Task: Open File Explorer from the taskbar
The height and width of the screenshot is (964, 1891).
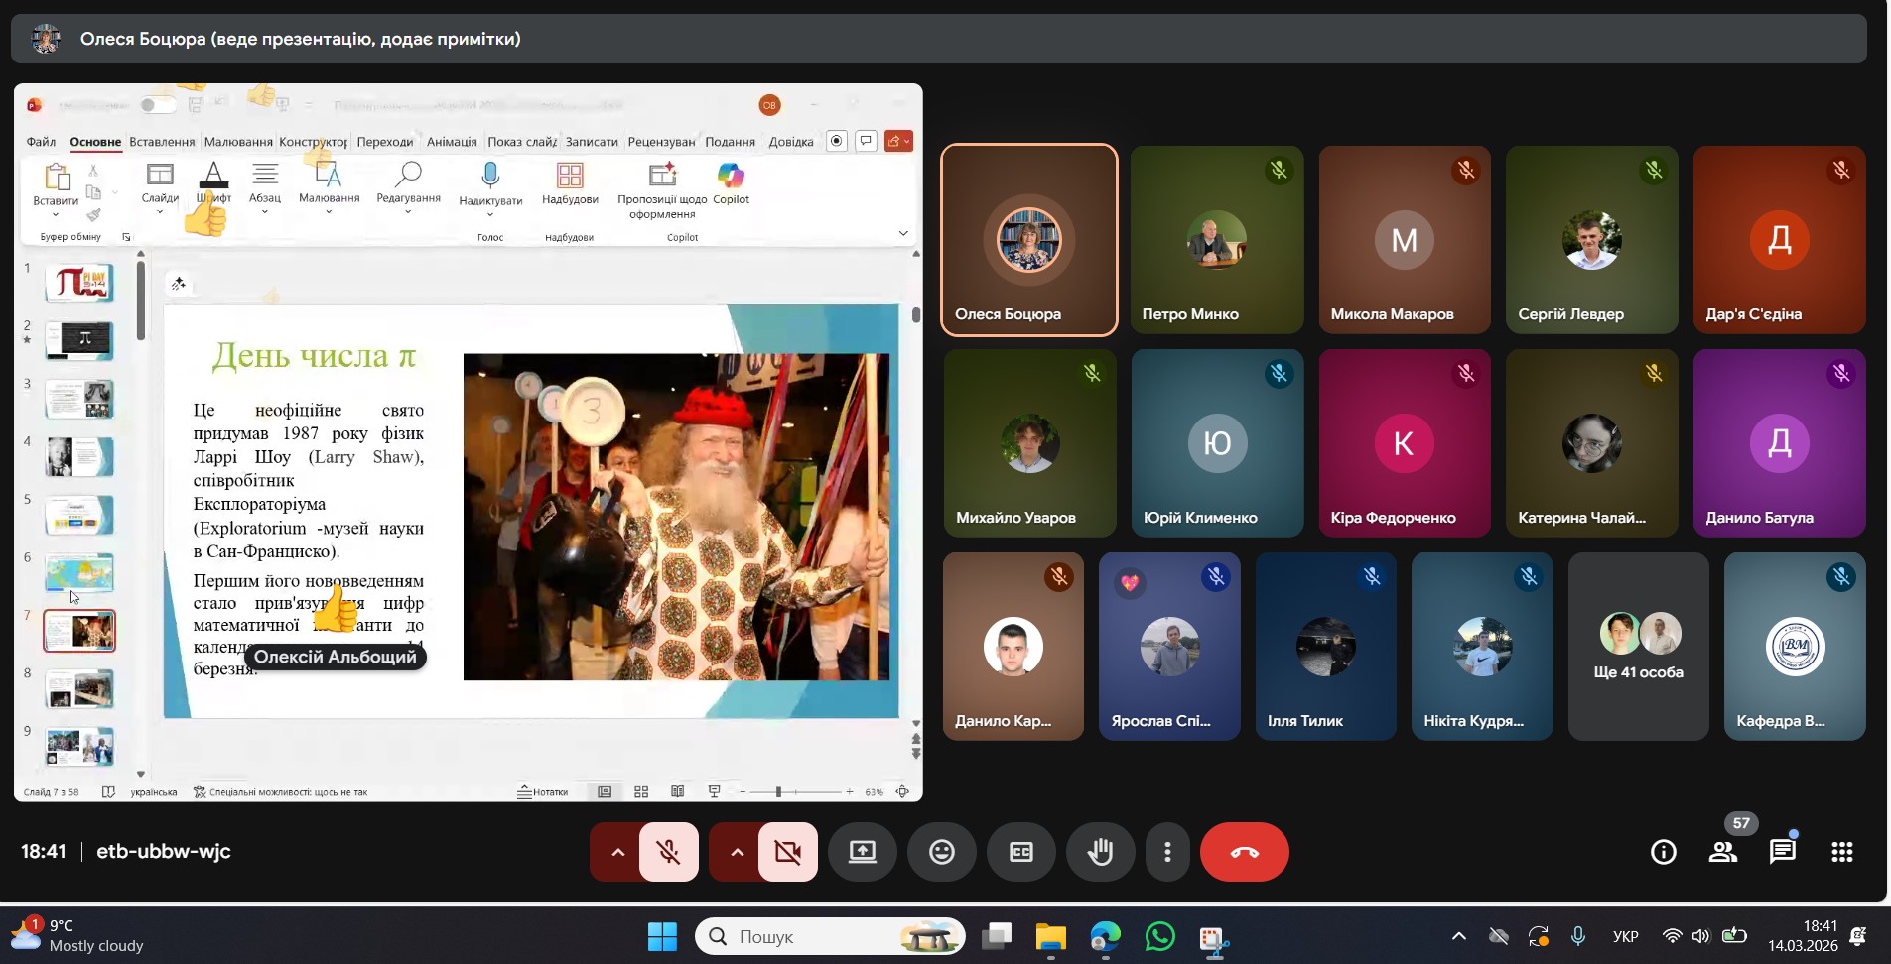Action: (1050, 937)
